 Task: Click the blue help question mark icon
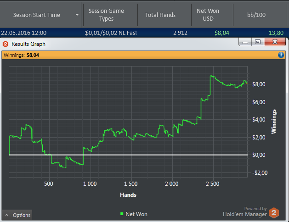(281, 55)
